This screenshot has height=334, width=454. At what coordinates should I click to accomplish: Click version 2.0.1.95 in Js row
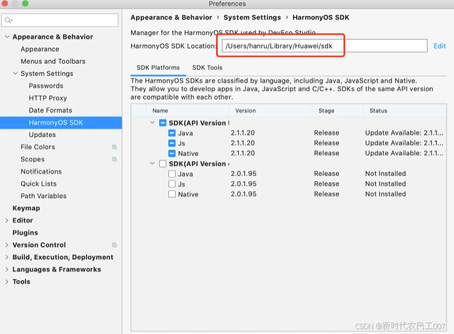point(244,184)
